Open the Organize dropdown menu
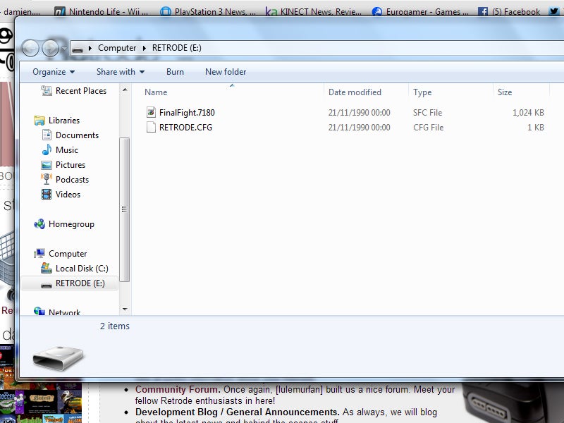564x423 pixels. pos(54,72)
